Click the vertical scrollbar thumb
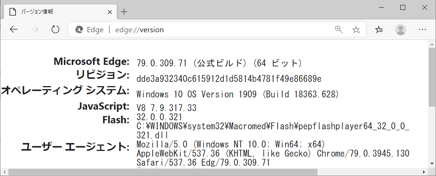 click(431, 77)
